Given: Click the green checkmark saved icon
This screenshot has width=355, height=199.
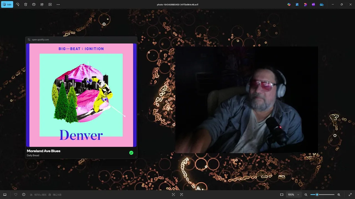Looking at the screenshot, I should click(131, 153).
